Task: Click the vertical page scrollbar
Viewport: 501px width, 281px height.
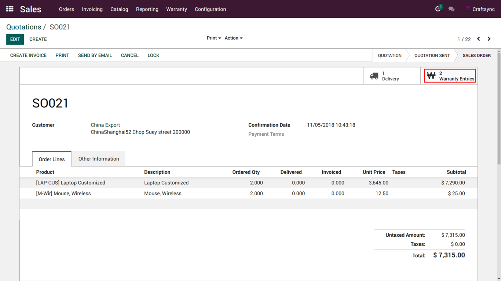Action: pyautogui.click(x=499, y=110)
